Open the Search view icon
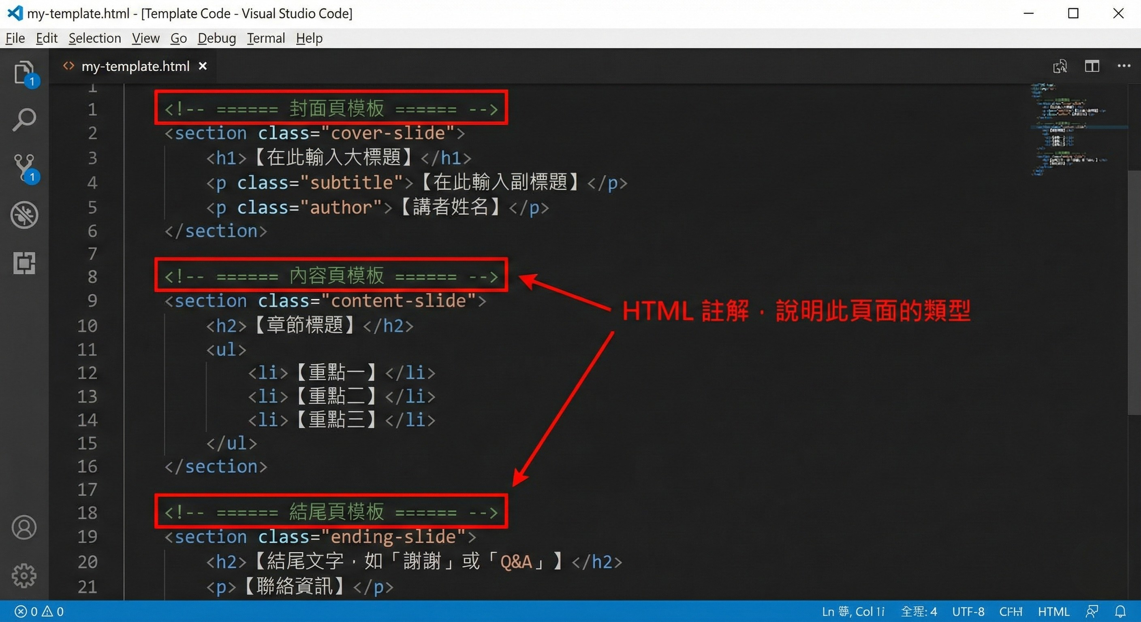 pos(24,119)
